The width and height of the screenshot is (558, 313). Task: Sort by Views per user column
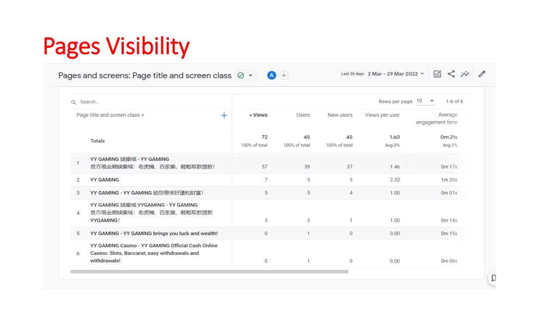click(x=382, y=115)
